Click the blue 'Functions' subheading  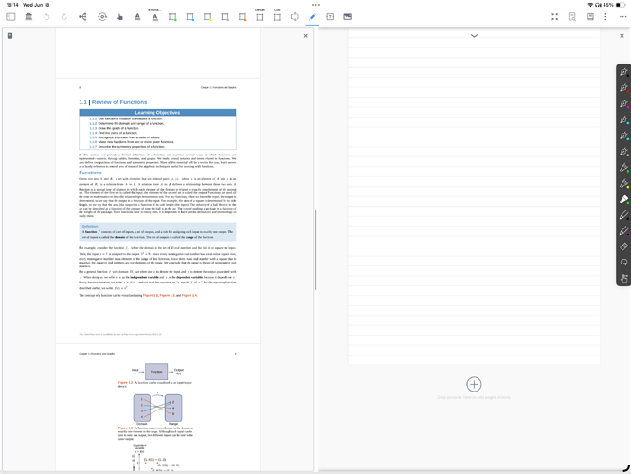pos(90,173)
